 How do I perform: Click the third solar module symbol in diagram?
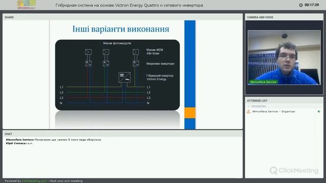[x=136, y=52]
